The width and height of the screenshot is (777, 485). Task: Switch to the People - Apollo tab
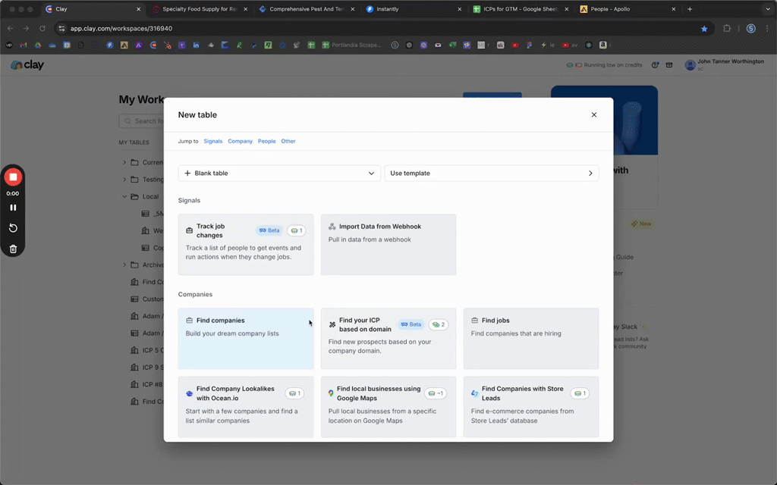pos(628,9)
